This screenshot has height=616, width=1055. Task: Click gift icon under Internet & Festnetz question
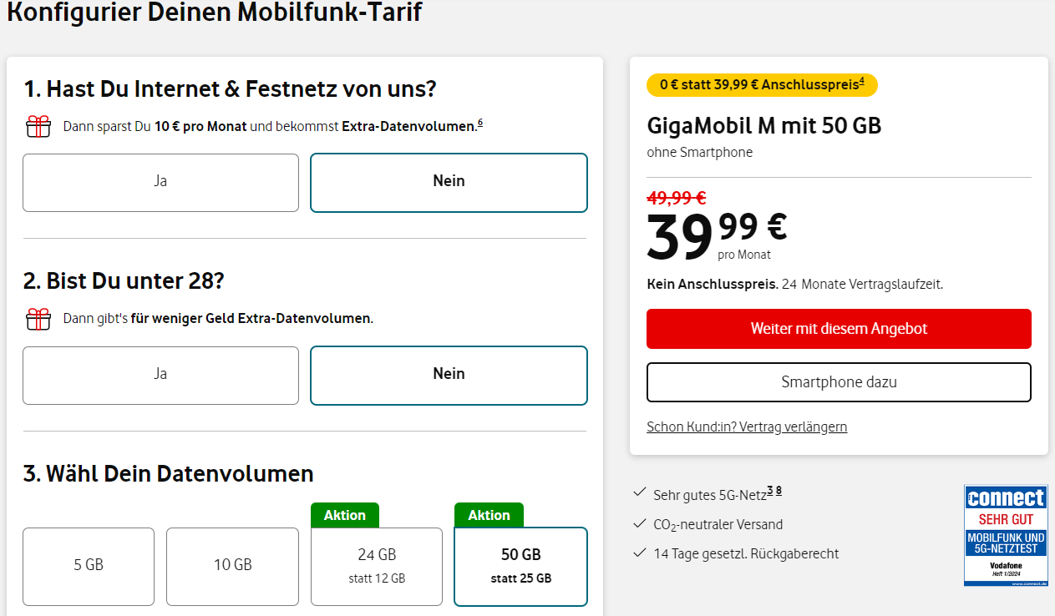coord(38,127)
